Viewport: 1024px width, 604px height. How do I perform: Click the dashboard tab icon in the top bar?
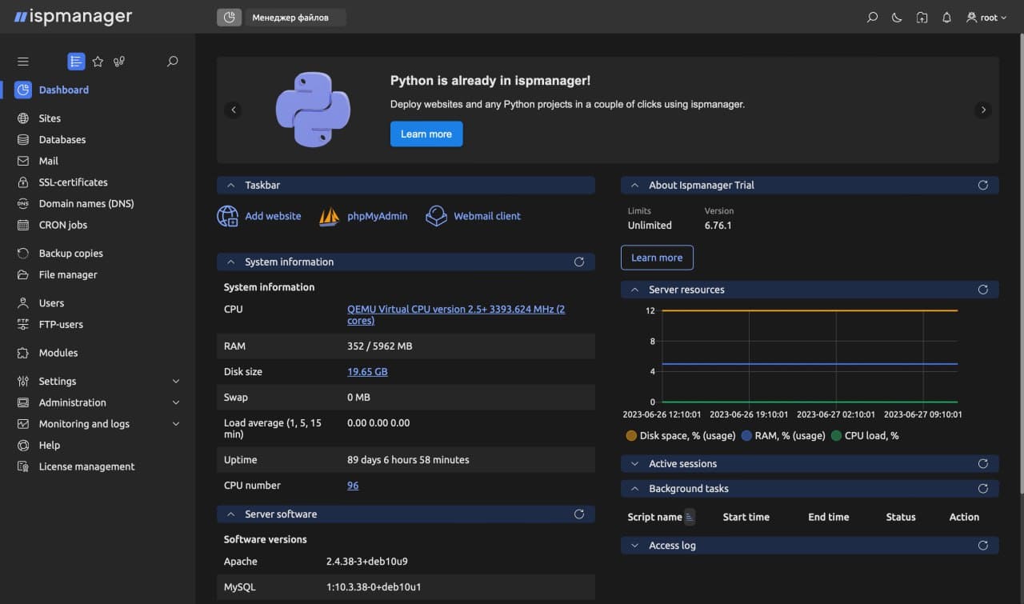(x=229, y=17)
